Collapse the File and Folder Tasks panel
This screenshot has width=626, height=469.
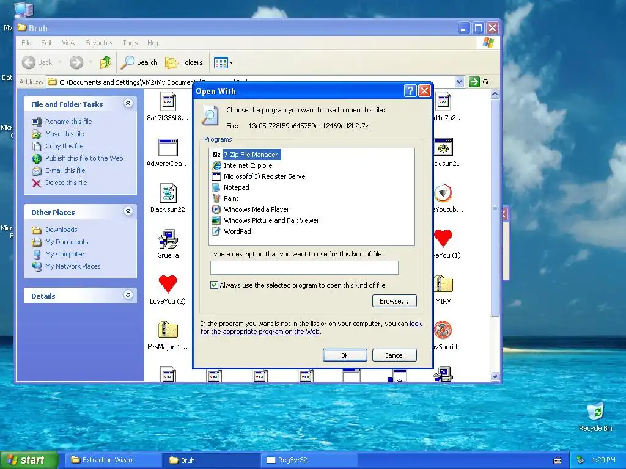[128, 103]
